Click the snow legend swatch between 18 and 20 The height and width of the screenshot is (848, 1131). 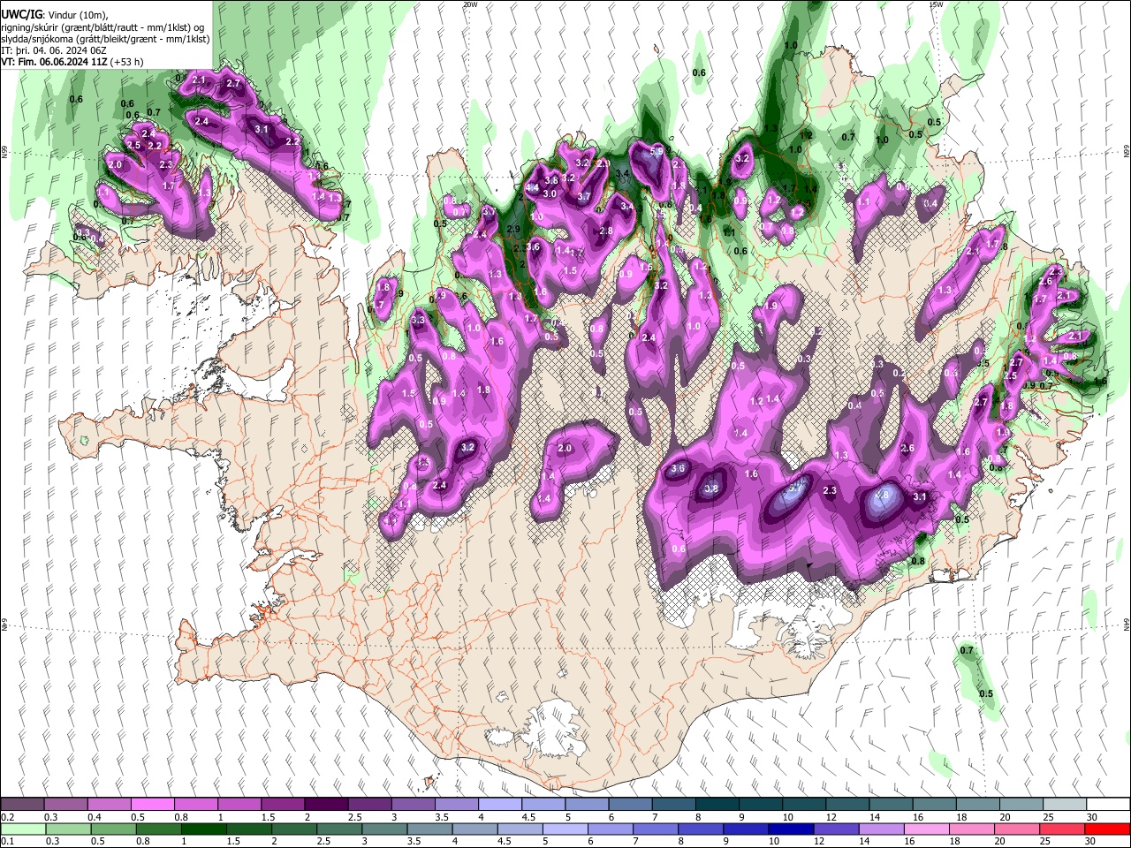pos(978,805)
